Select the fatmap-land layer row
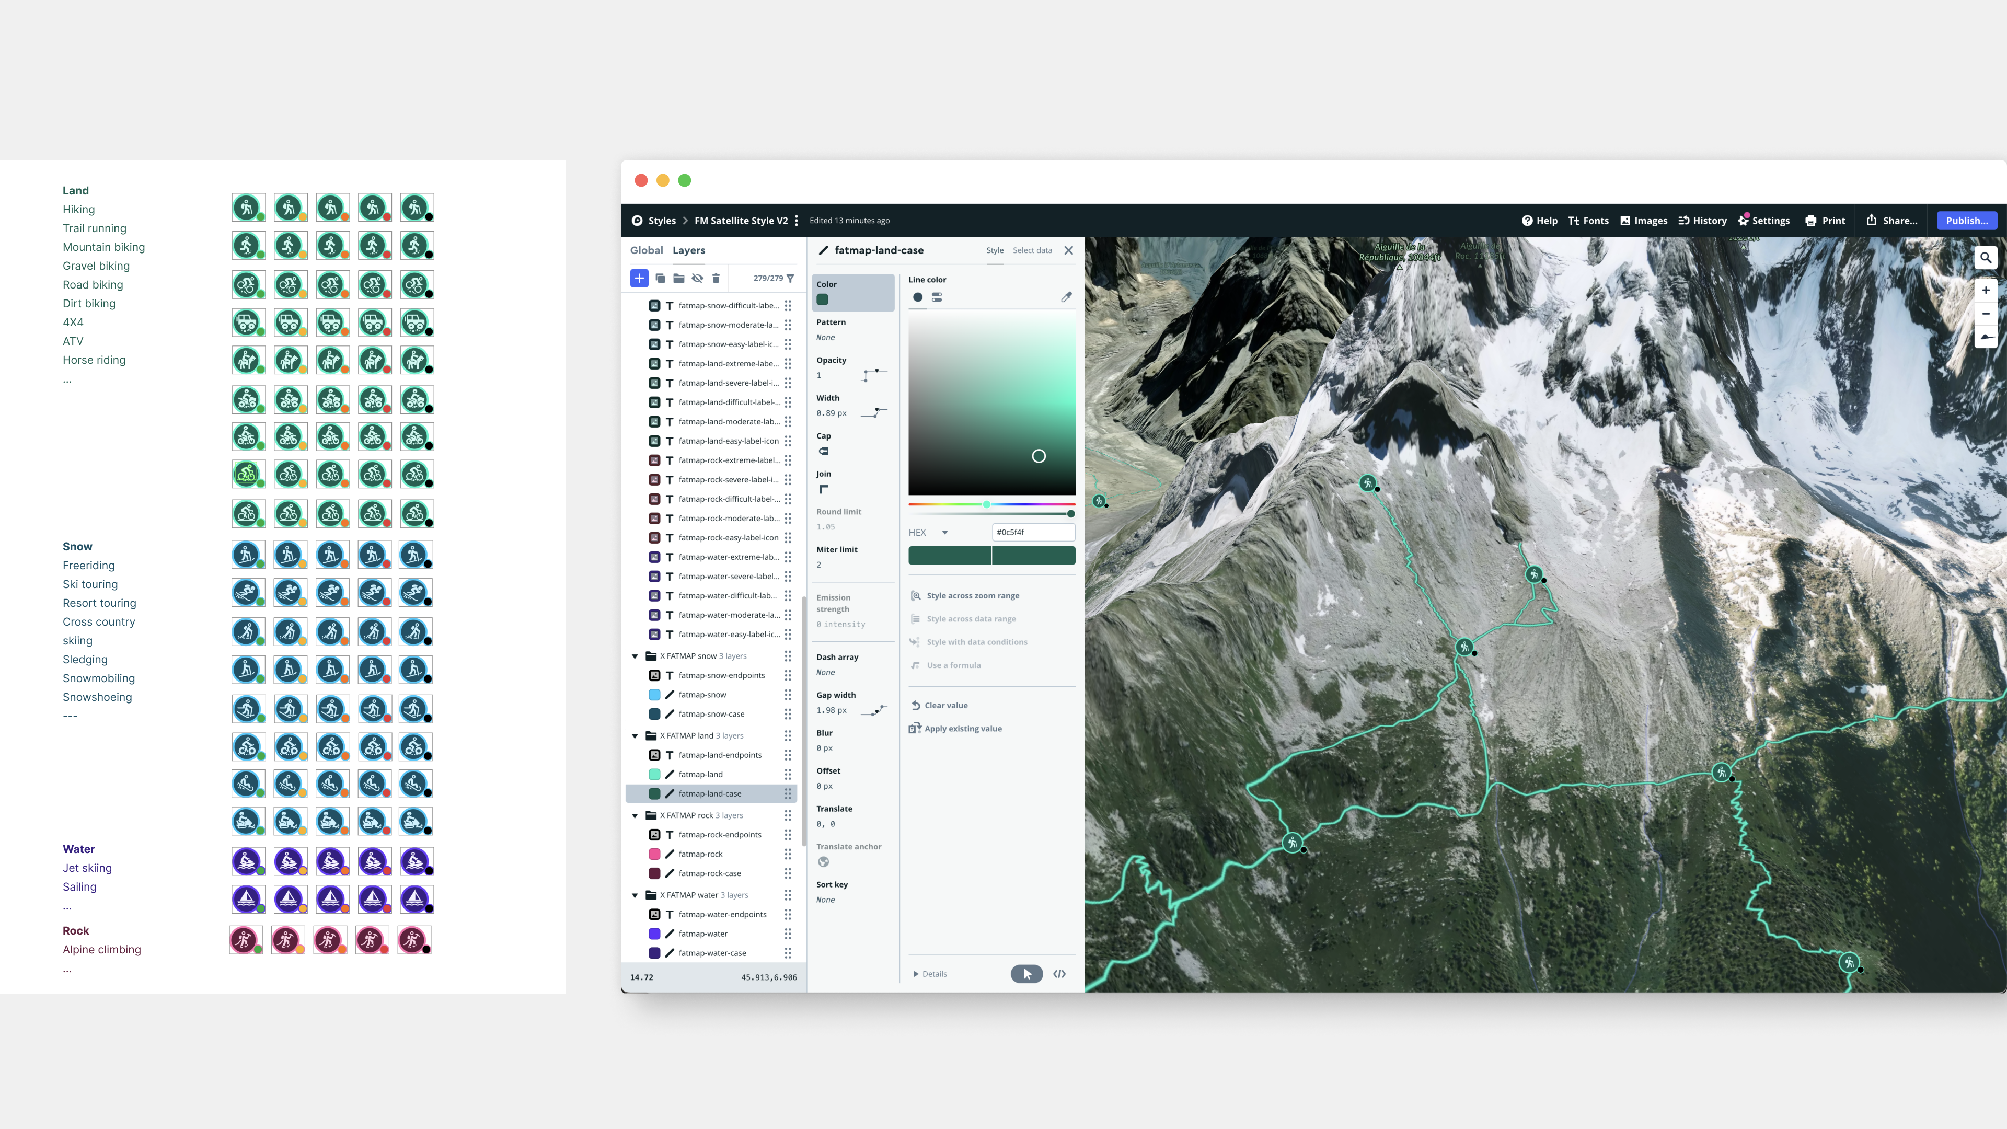 click(711, 775)
